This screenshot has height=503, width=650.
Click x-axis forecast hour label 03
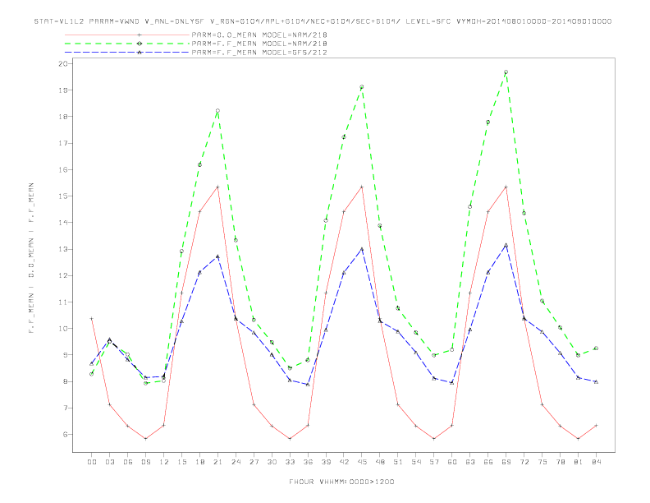tap(109, 462)
